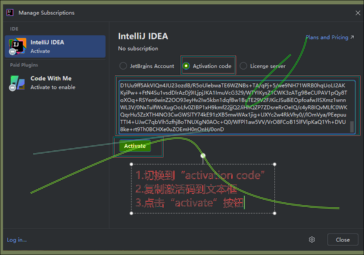Click the Code With Me plugin icon
The height and width of the screenshot is (255, 364).
(17, 83)
